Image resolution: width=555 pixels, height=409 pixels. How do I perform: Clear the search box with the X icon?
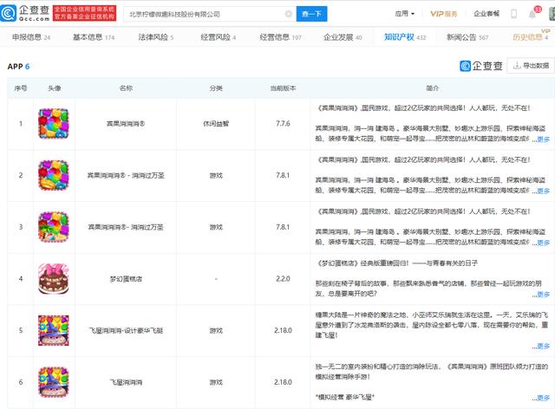click(x=289, y=14)
